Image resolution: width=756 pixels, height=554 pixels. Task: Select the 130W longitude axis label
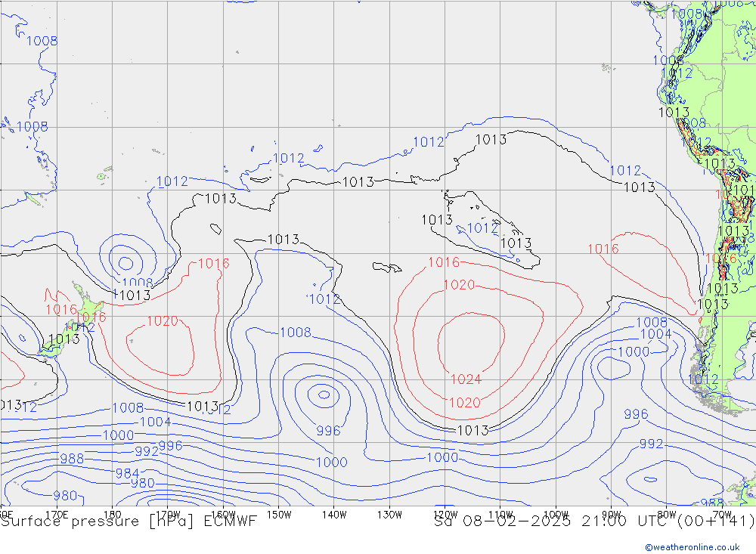[389, 515]
